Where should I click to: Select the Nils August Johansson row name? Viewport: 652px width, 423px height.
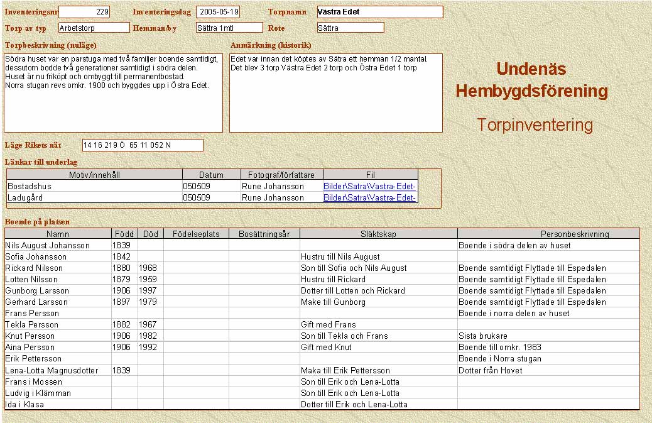tap(48, 246)
